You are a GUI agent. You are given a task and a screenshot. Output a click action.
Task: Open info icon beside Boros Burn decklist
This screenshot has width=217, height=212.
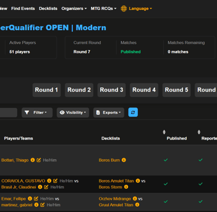pyautogui.click(x=124, y=160)
